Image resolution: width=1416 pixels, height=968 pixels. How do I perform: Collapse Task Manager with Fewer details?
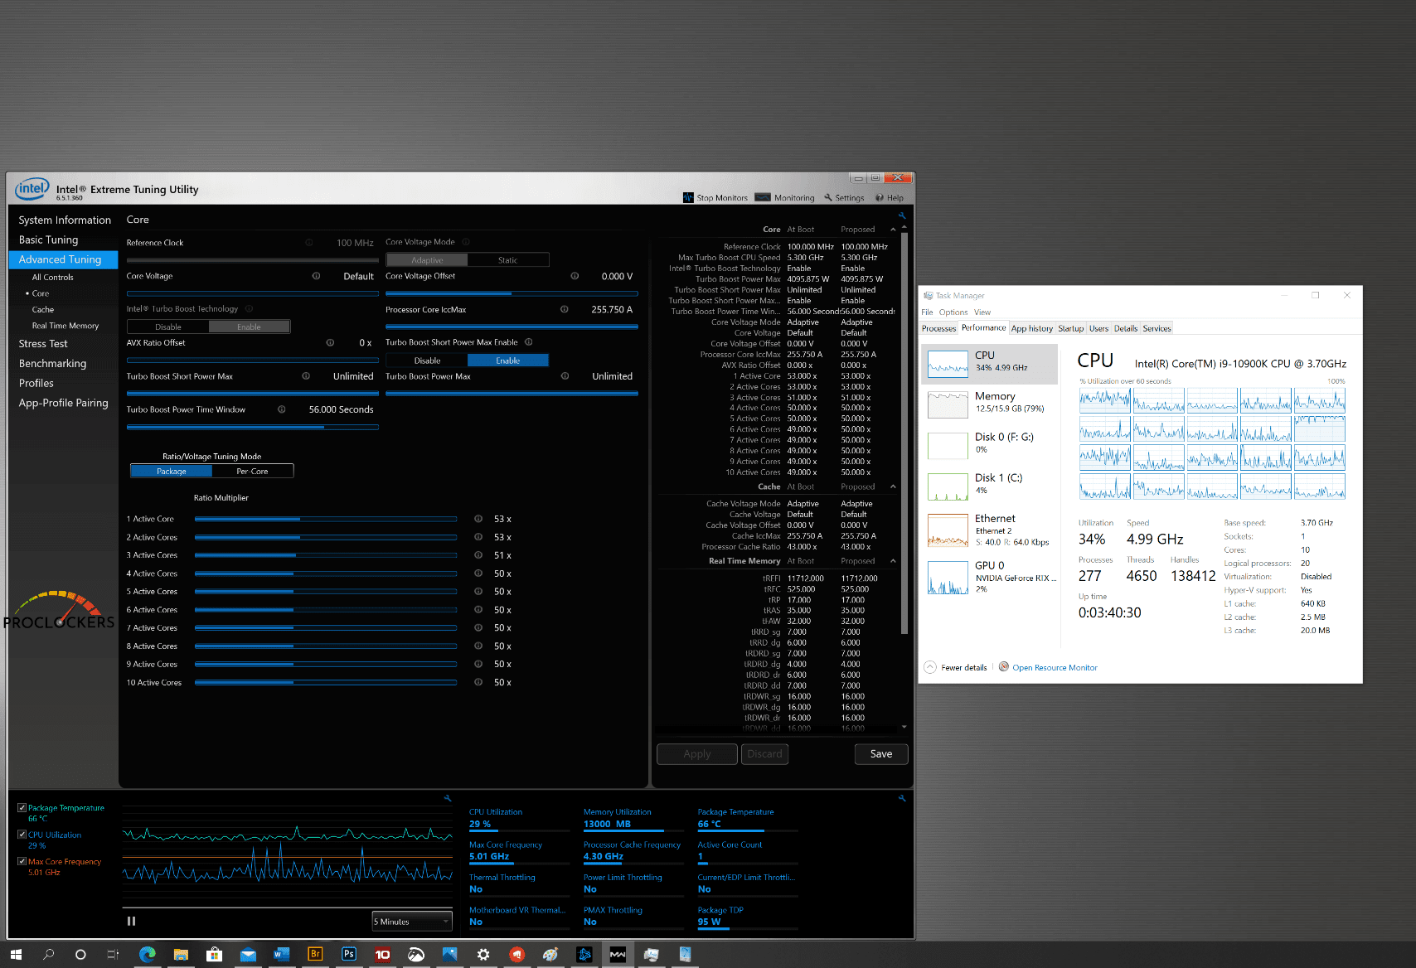coord(955,667)
